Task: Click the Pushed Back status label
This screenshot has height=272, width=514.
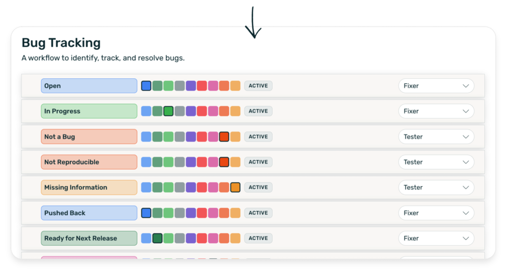Action: [89, 213]
